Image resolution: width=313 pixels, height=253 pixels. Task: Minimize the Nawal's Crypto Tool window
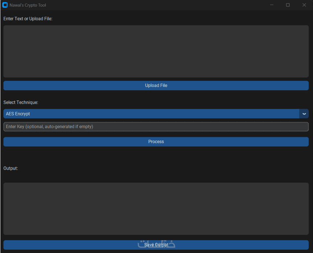point(272,5)
